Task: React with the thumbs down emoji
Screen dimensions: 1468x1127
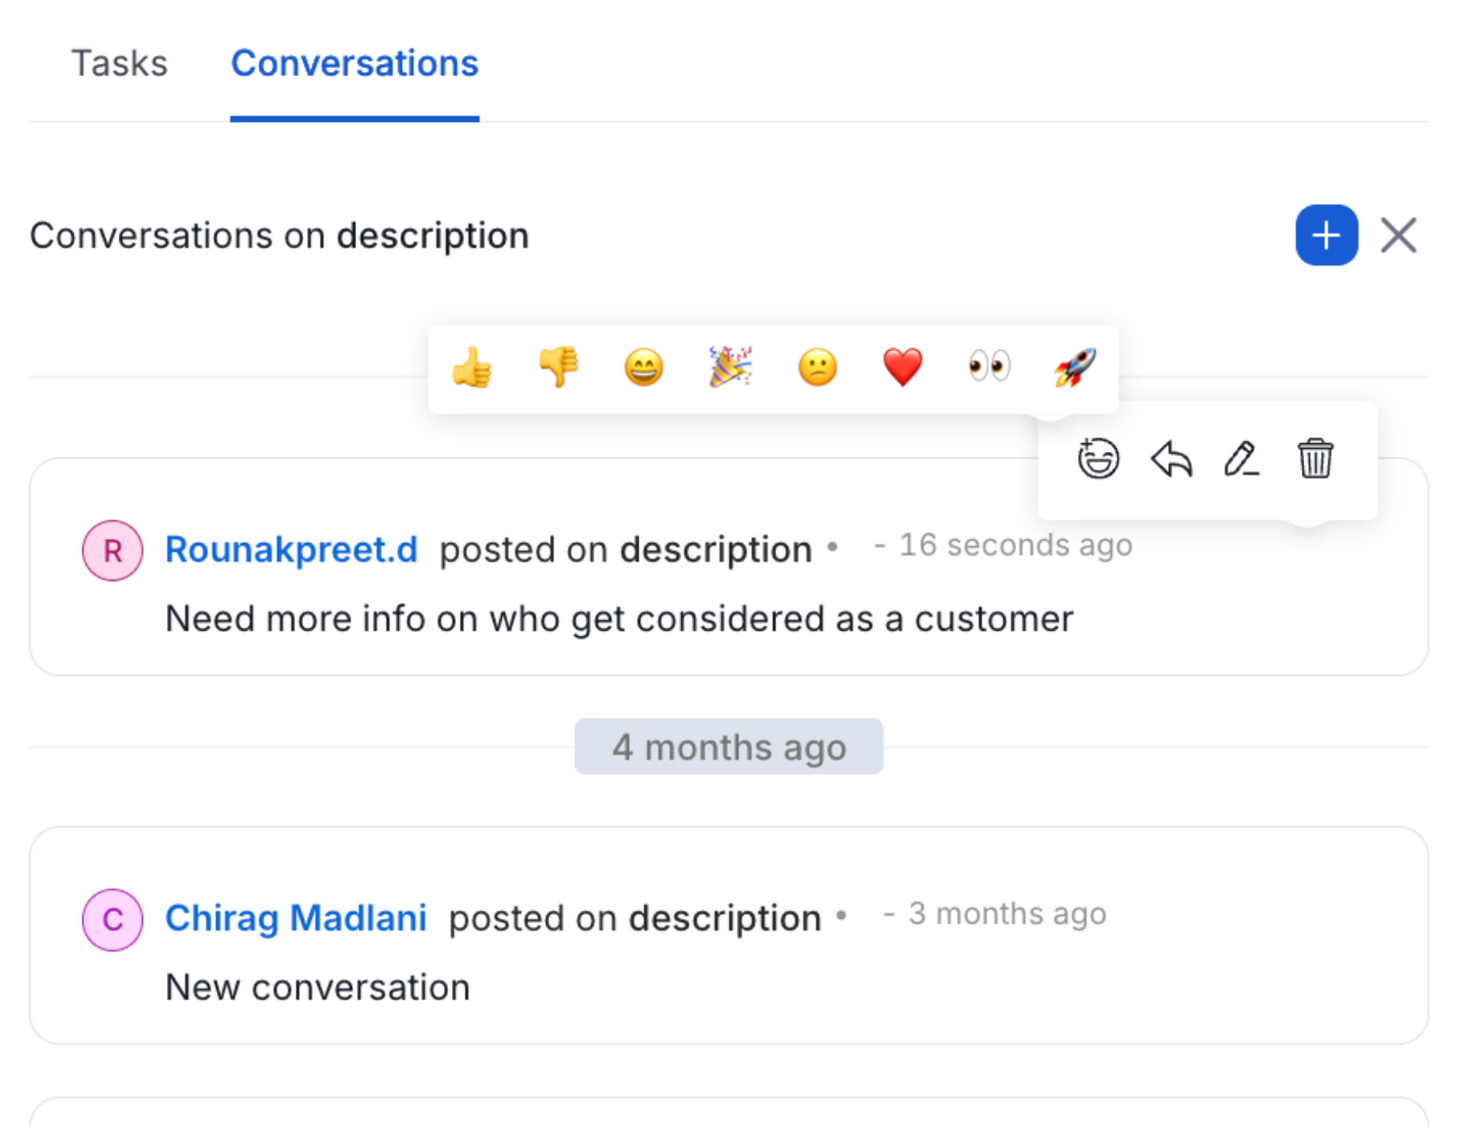Action: (559, 366)
